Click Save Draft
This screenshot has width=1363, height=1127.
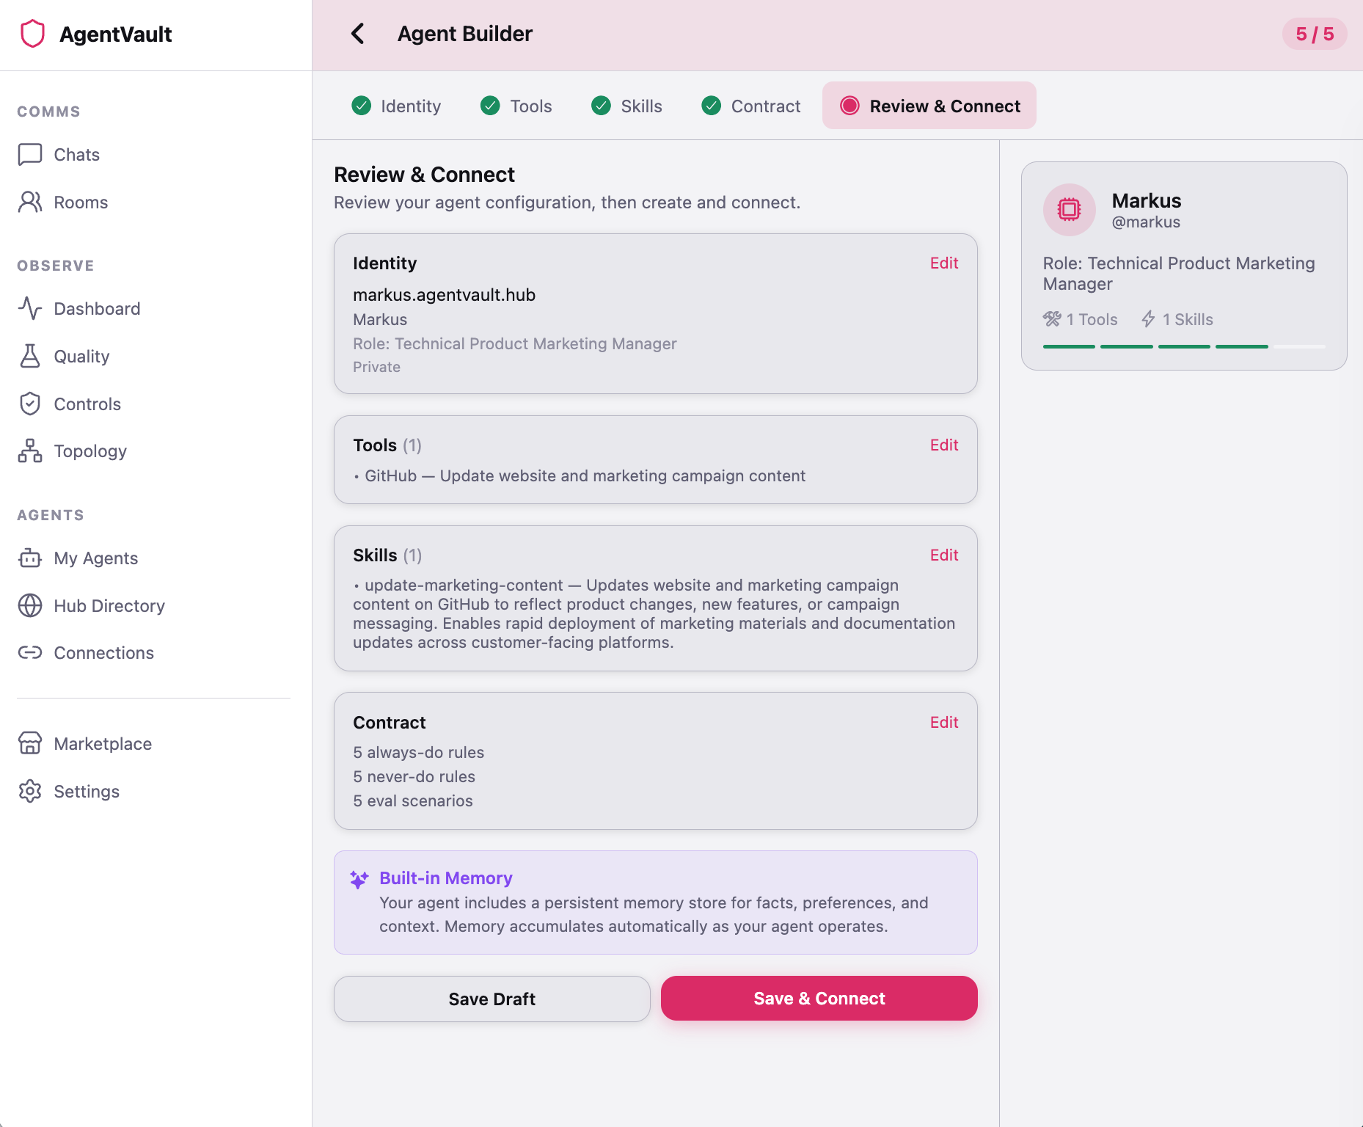point(492,998)
